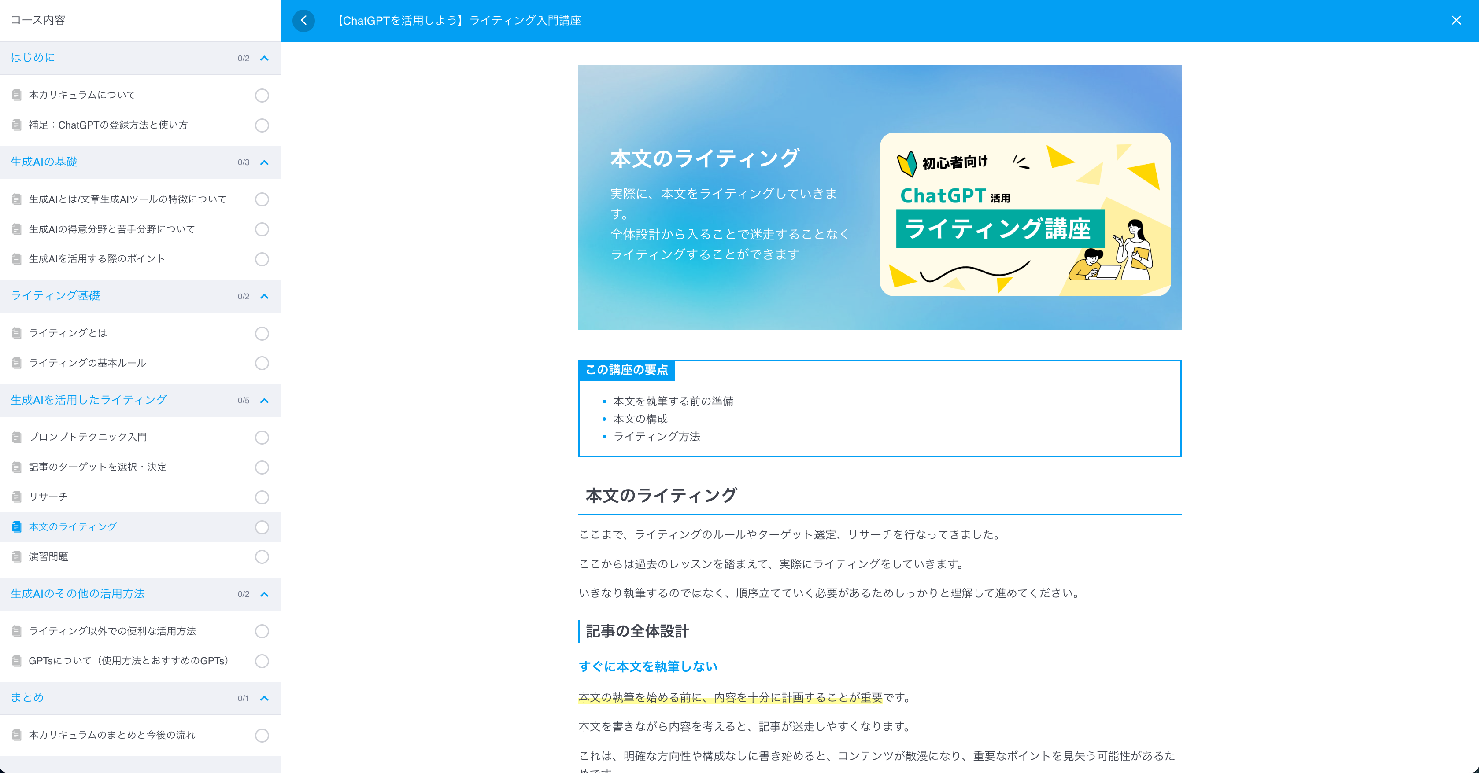Close the course viewer with X icon
1479x773 pixels.
point(1456,21)
